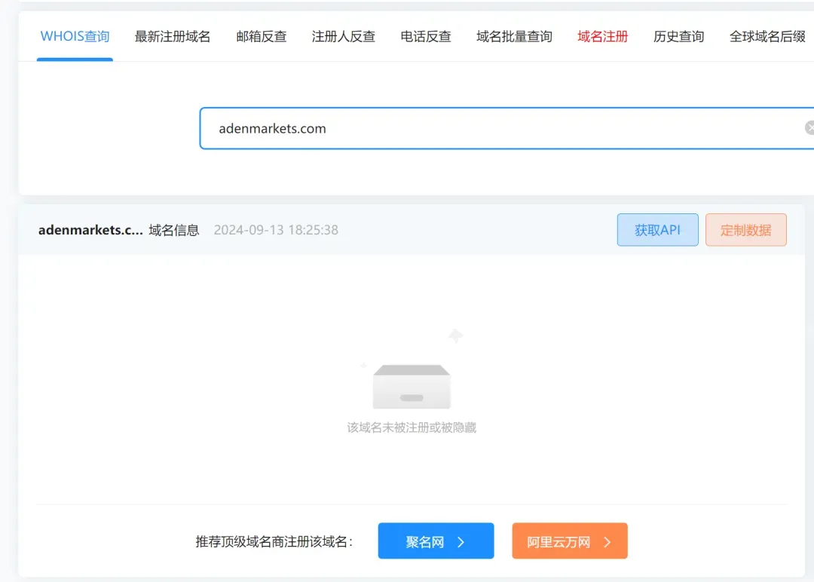Viewport: 814px width, 582px height.
Task: Open the 电话反查 tab
Action: 426,36
